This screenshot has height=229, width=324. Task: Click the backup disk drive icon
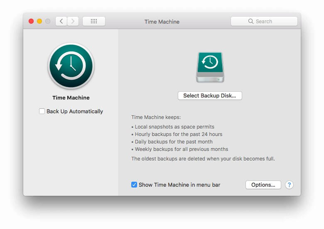coord(210,67)
